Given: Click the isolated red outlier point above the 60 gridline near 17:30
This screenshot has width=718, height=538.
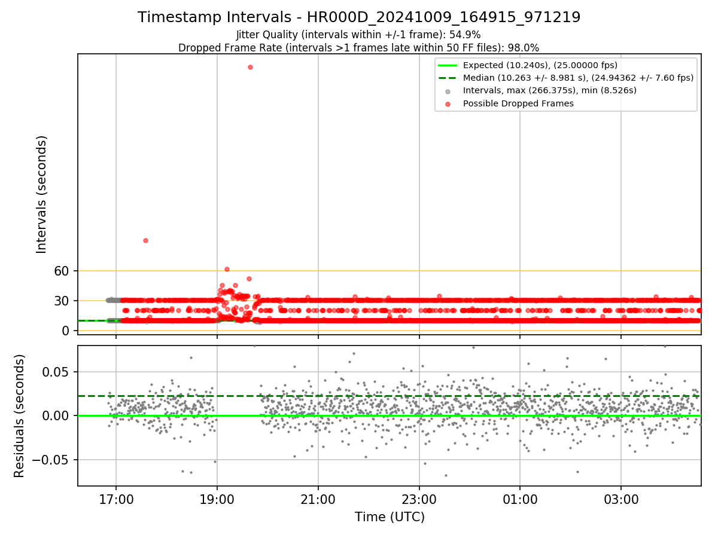Looking at the screenshot, I should click(x=145, y=240).
